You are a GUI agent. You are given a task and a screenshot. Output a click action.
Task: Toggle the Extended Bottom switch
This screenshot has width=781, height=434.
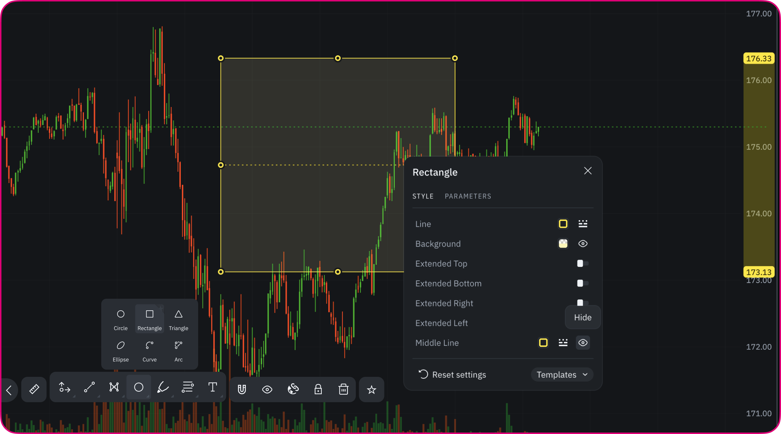click(x=582, y=283)
